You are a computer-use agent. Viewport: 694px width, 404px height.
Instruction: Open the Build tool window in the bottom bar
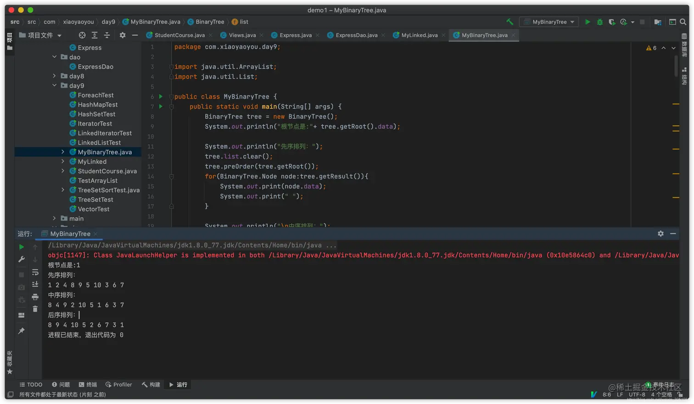tap(151, 384)
